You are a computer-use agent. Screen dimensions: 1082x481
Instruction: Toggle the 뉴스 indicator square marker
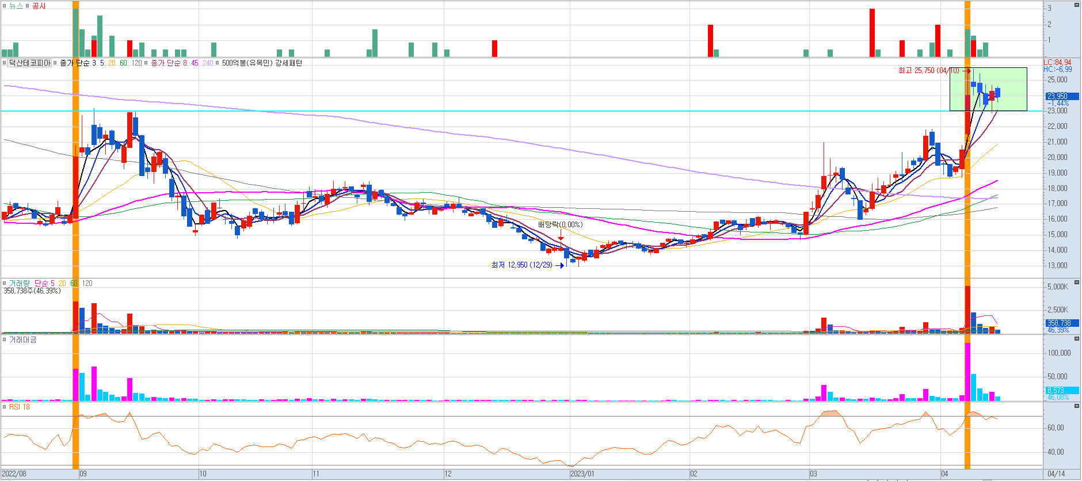[x=5, y=6]
